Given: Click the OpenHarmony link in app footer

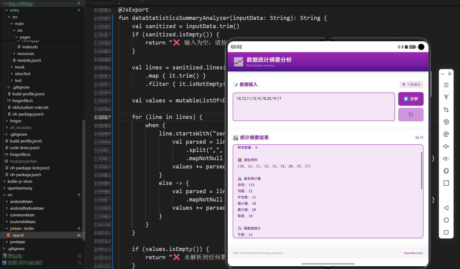Looking at the screenshot, I should click(413, 253).
